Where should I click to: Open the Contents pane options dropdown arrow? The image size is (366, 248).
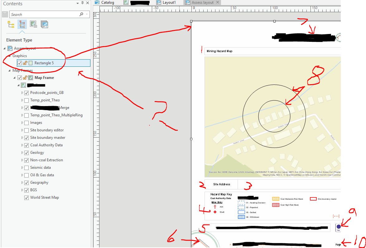[78, 3]
